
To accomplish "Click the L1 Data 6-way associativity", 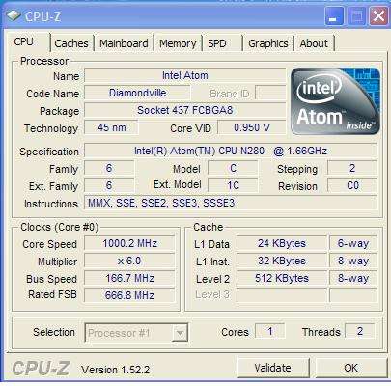I will tap(353, 243).
